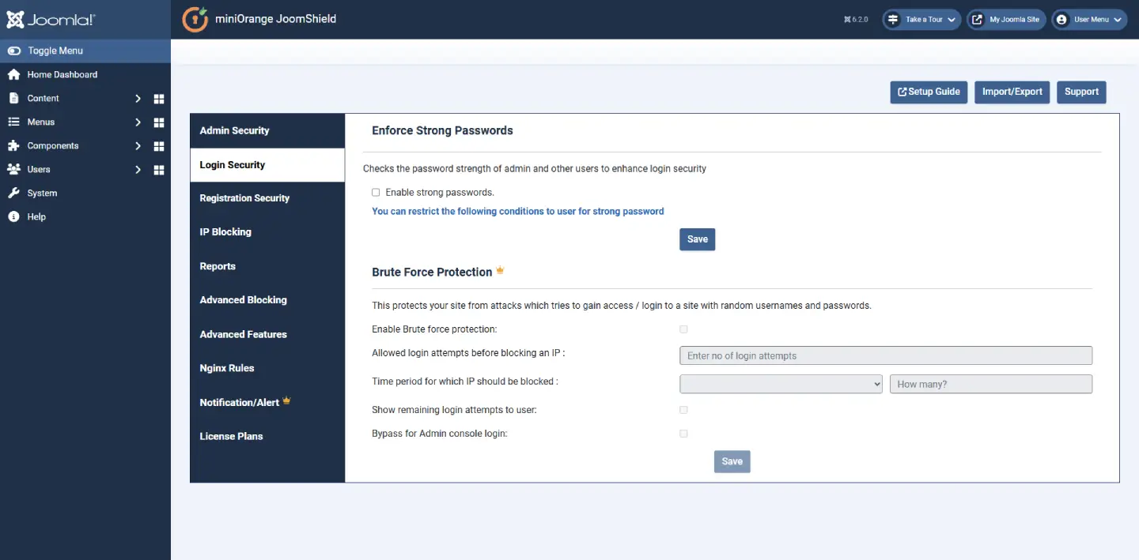Click the crown icon next to Brute Force Protection
This screenshot has width=1139, height=560.
click(500, 271)
